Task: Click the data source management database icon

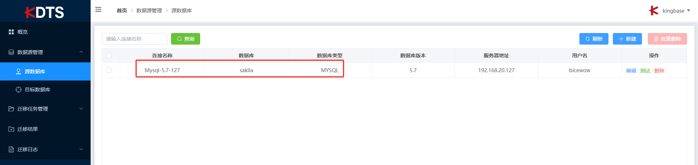Action: [x=11, y=52]
